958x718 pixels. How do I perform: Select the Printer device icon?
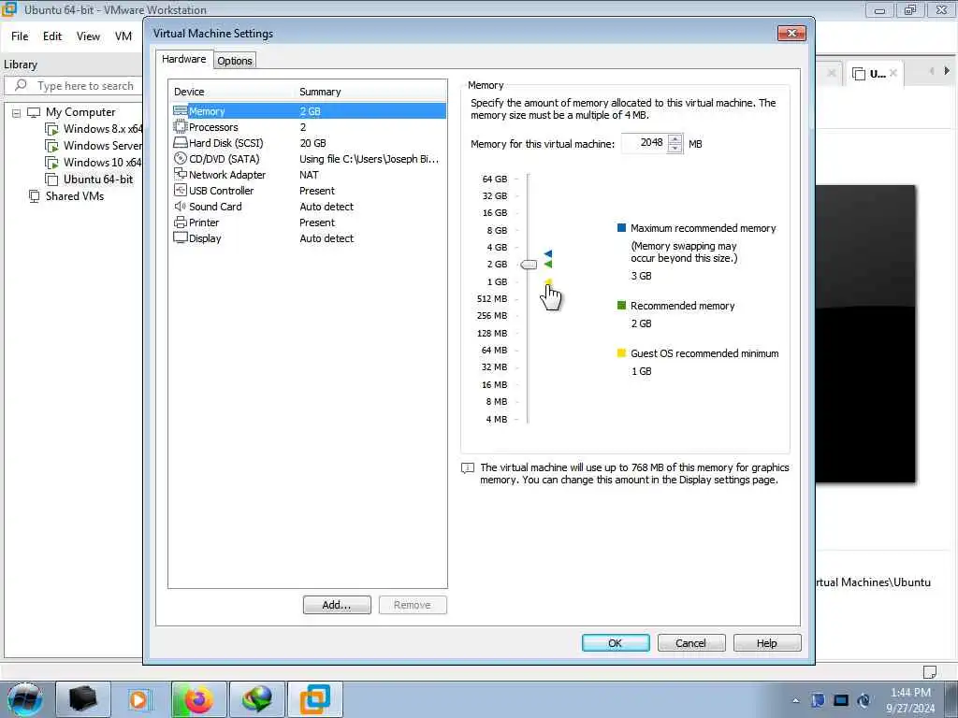(181, 223)
